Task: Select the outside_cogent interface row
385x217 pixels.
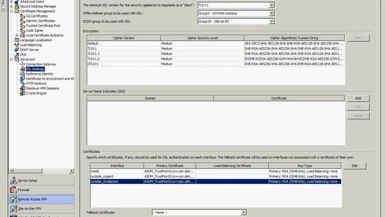Action: click(215, 177)
